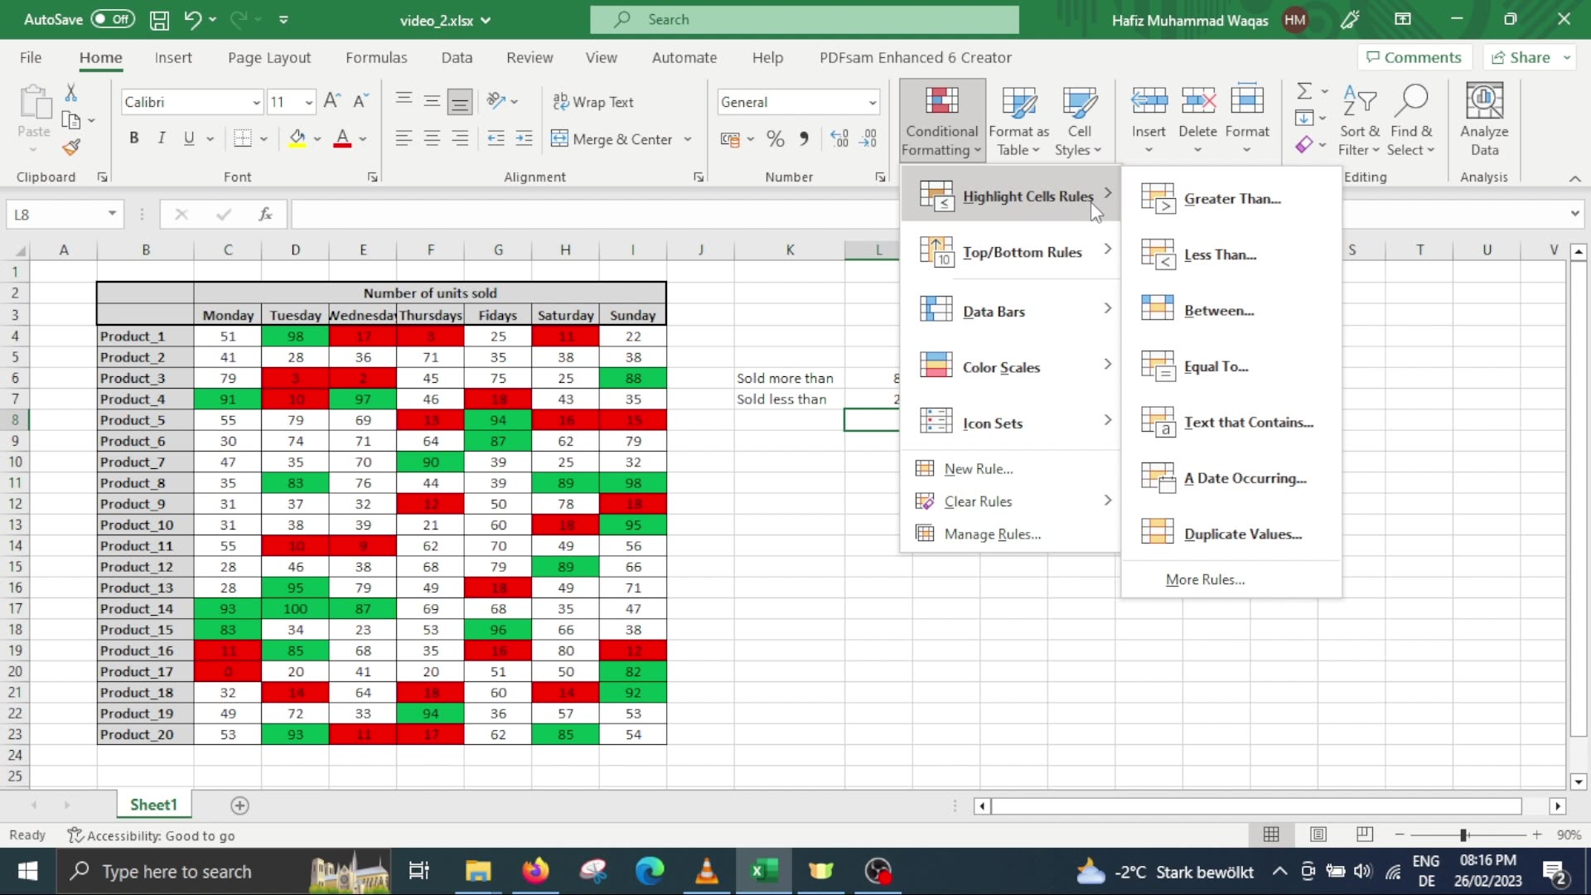Toggle italic formatting
The height and width of the screenshot is (895, 1591).
pyautogui.click(x=162, y=138)
